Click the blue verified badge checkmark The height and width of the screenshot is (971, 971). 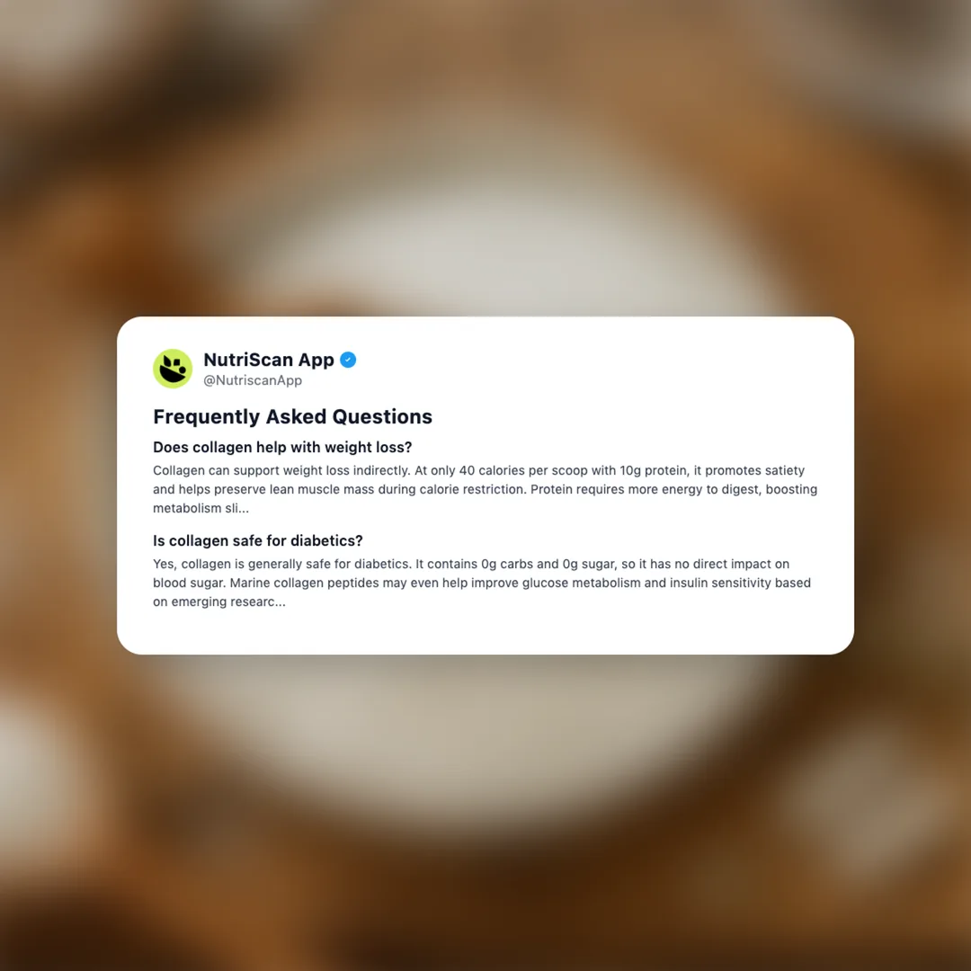click(348, 360)
